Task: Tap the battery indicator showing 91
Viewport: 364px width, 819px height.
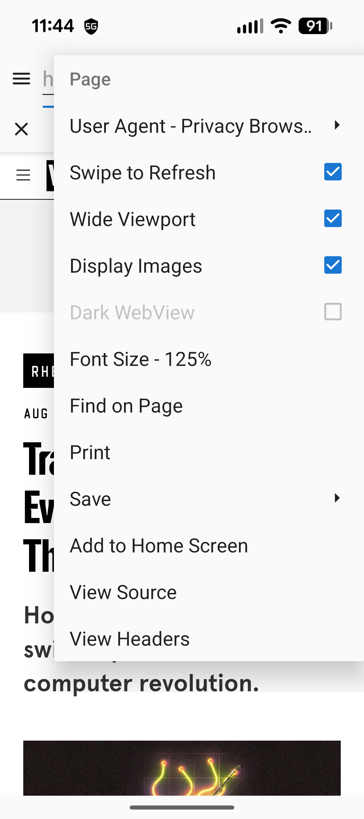Action: [x=315, y=26]
